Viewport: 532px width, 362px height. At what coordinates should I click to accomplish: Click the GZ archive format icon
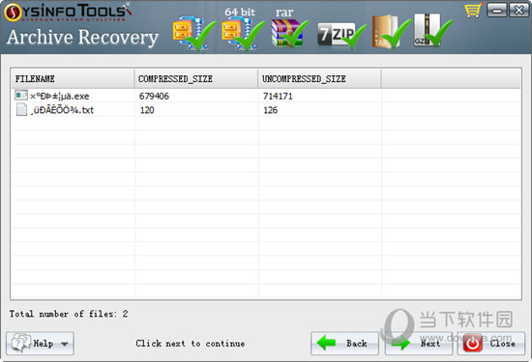click(x=432, y=31)
